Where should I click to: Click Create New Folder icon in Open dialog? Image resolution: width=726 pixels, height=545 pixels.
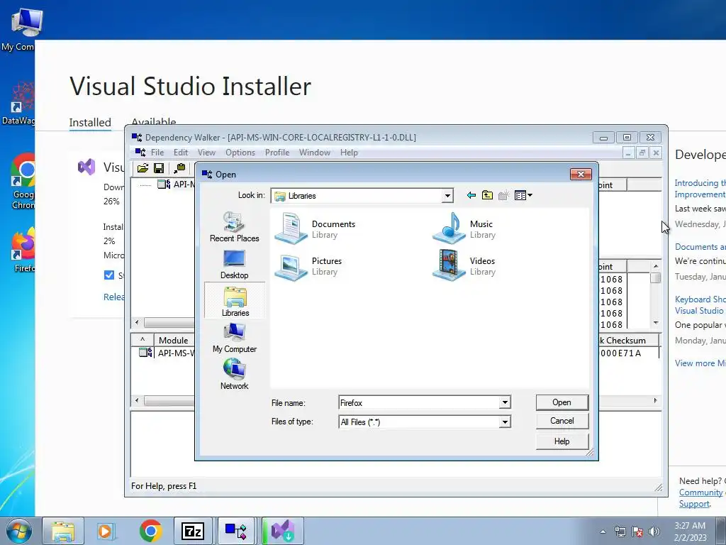pyautogui.click(x=504, y=195)
